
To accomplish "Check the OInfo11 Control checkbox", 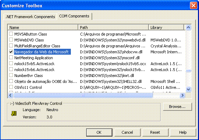I will click(x=11, y=87).
